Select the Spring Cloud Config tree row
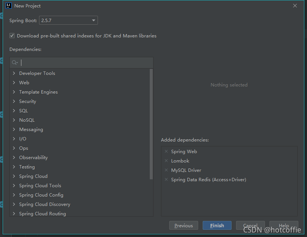Image resolution: width=307 pixels, height=237 pixels. point(80,195)
